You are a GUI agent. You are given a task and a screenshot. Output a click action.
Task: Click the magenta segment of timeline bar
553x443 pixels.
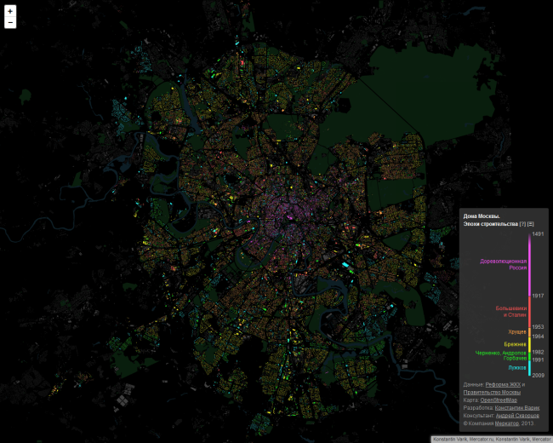click(530, 264)
